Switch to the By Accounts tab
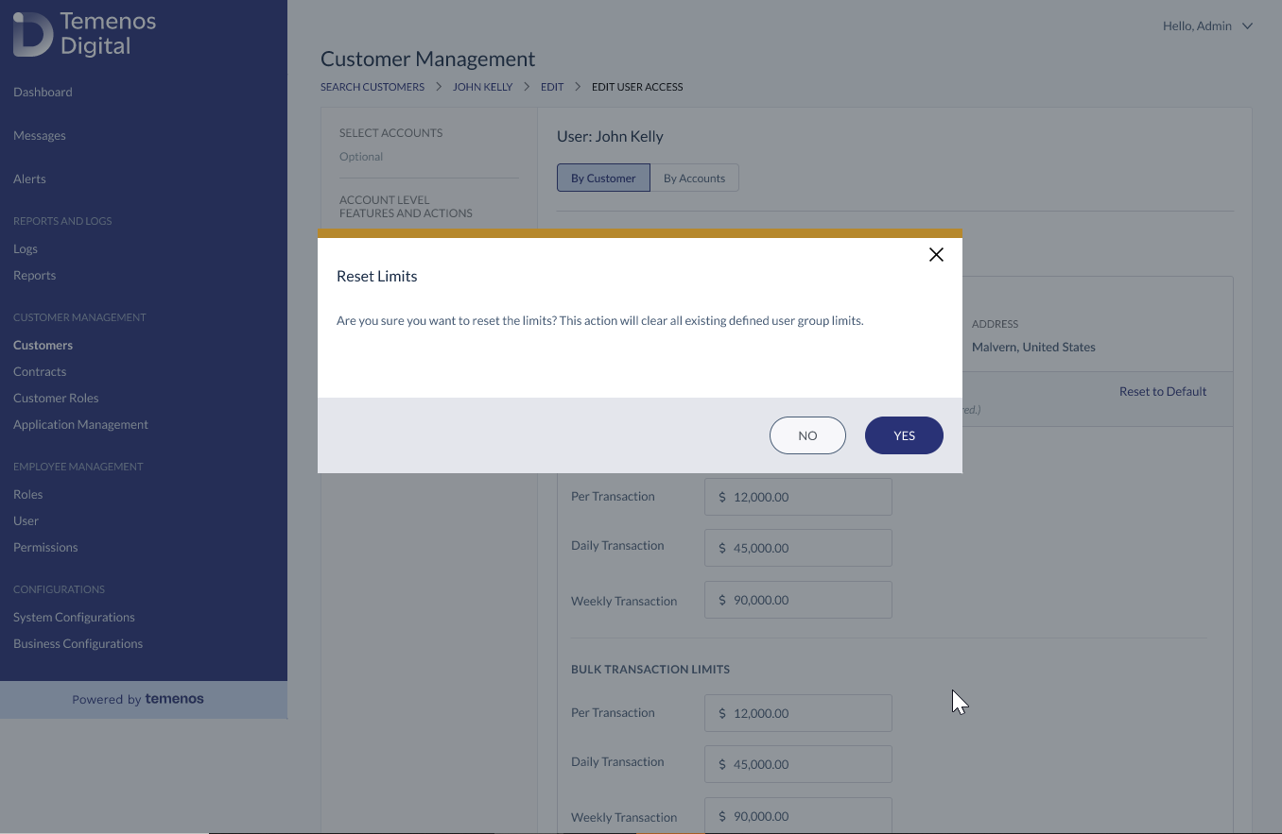 [694, 178]
